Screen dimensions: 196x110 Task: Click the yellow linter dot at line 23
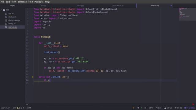pyautogui.click(x=32, y=77)
